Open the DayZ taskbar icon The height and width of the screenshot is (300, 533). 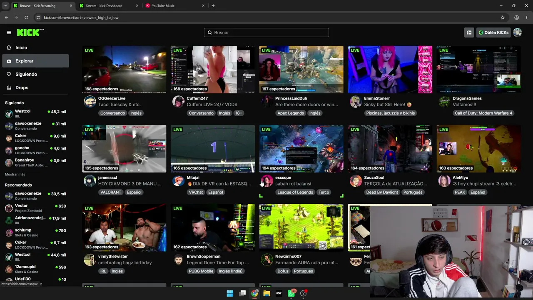pos(279,293)
